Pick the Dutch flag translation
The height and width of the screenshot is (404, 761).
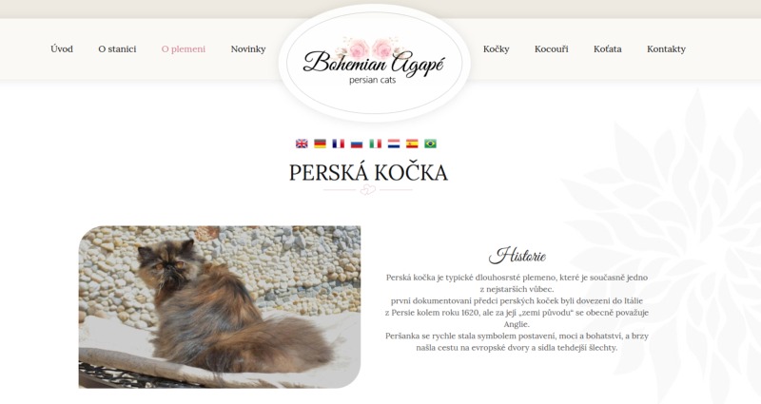pos(394,144)
